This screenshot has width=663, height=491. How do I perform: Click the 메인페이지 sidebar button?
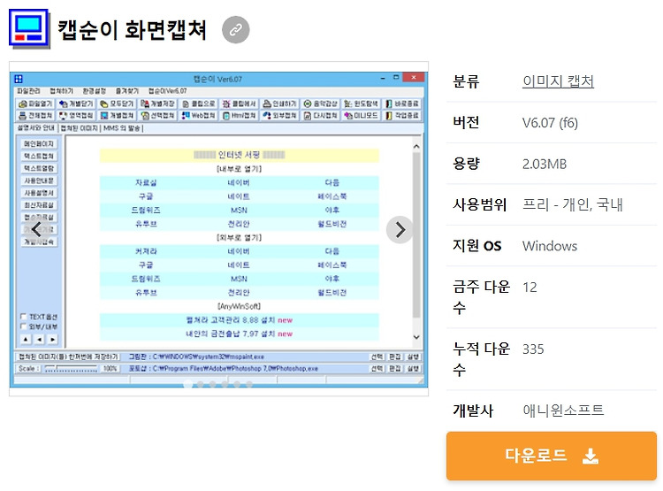pyautogui.click(x=39, y=144)
